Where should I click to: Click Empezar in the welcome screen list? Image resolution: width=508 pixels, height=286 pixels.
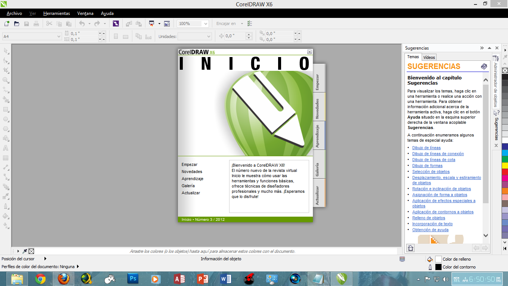click(190, 164)
